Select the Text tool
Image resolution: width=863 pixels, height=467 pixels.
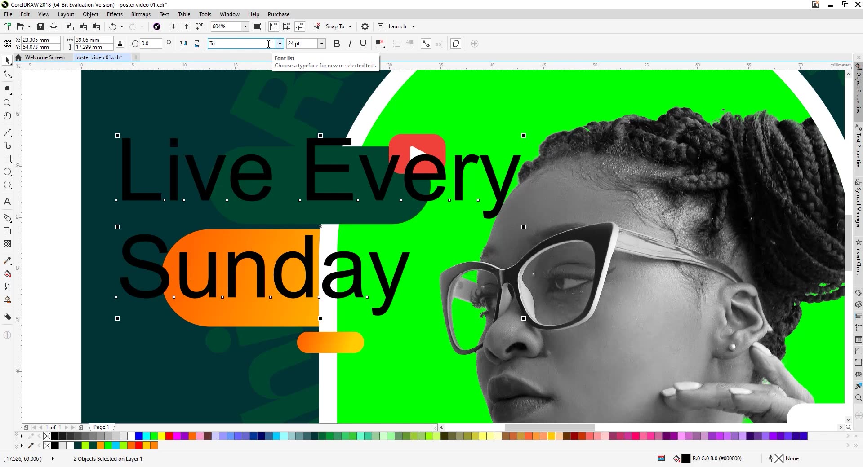7,201
